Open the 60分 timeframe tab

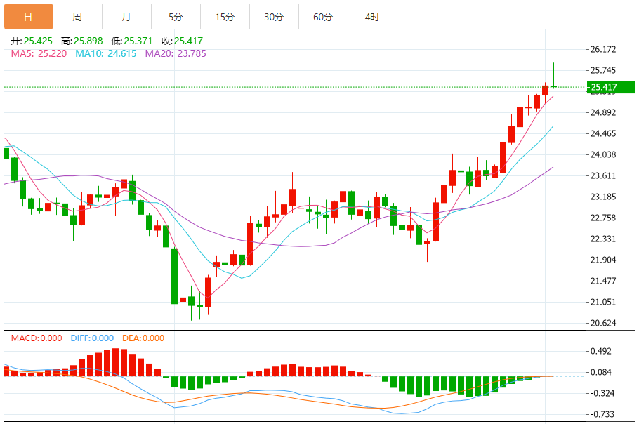323,17
